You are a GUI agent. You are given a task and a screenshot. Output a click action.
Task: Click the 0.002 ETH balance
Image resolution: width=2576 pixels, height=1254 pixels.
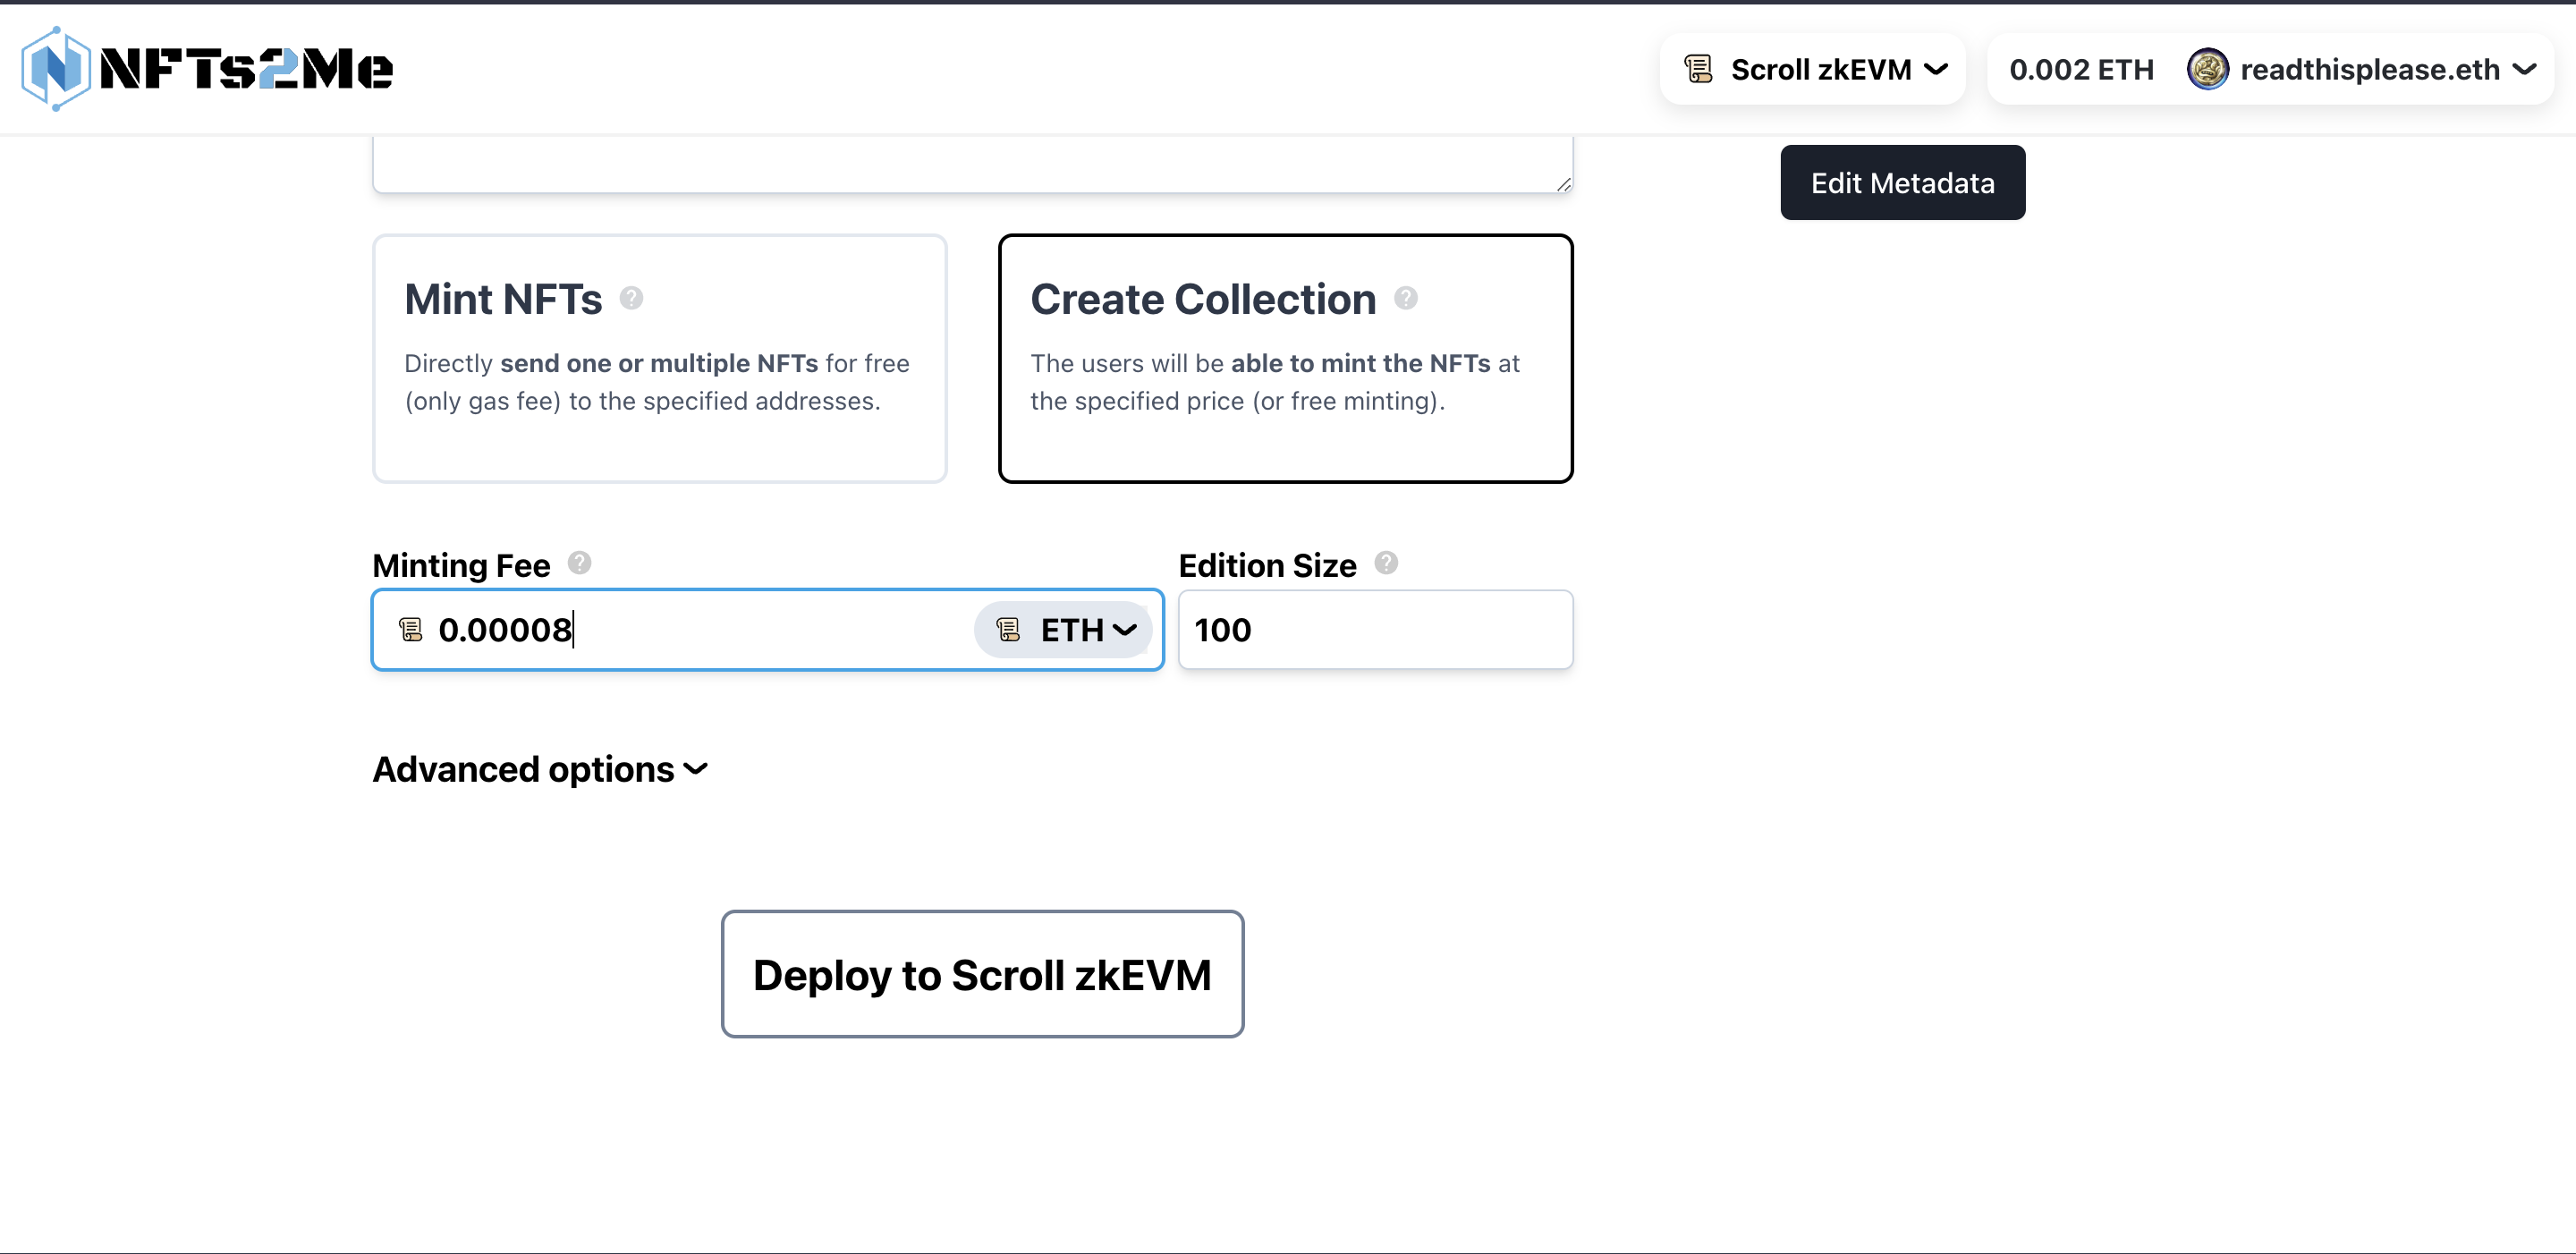click(2081, 69)
